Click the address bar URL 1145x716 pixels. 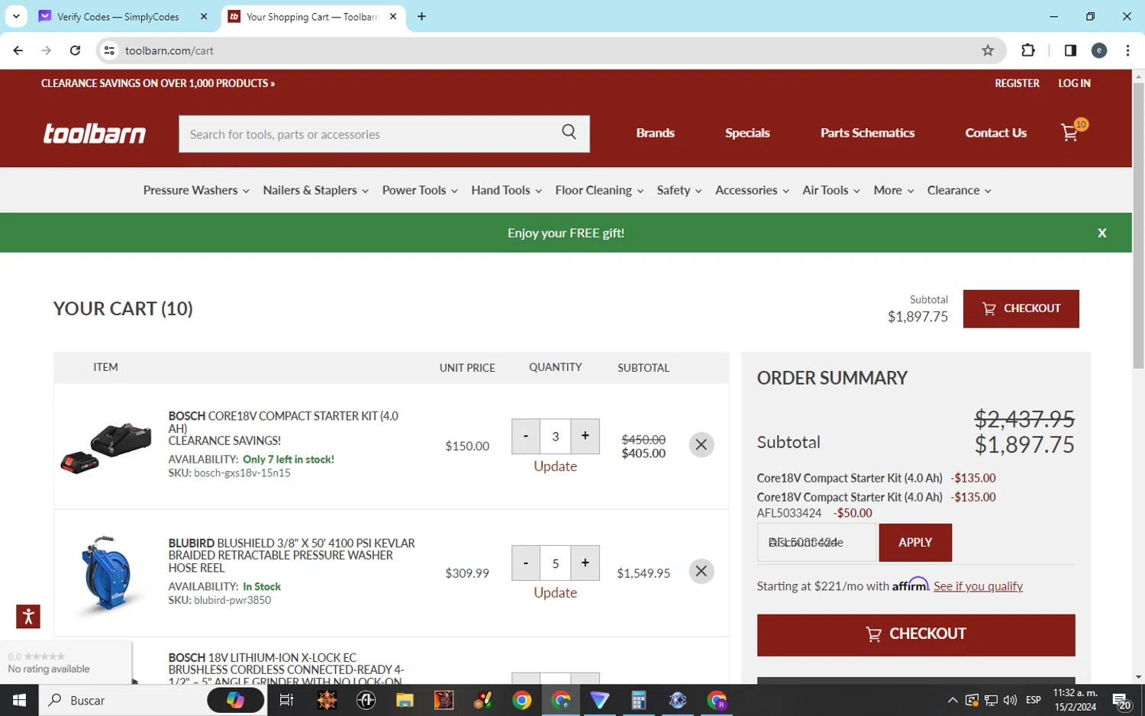(169, 50)
